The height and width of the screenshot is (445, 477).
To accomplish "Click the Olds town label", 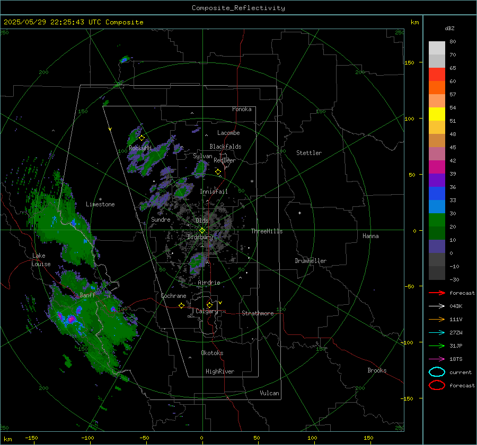I will click(x=202, y=221).
